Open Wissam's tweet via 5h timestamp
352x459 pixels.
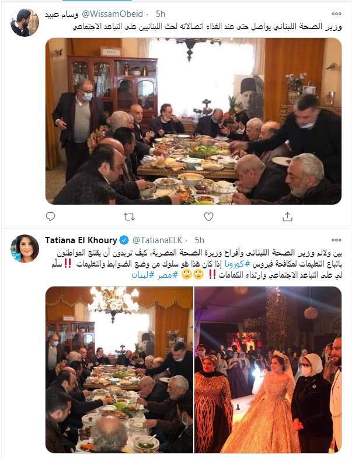[160, 14]
